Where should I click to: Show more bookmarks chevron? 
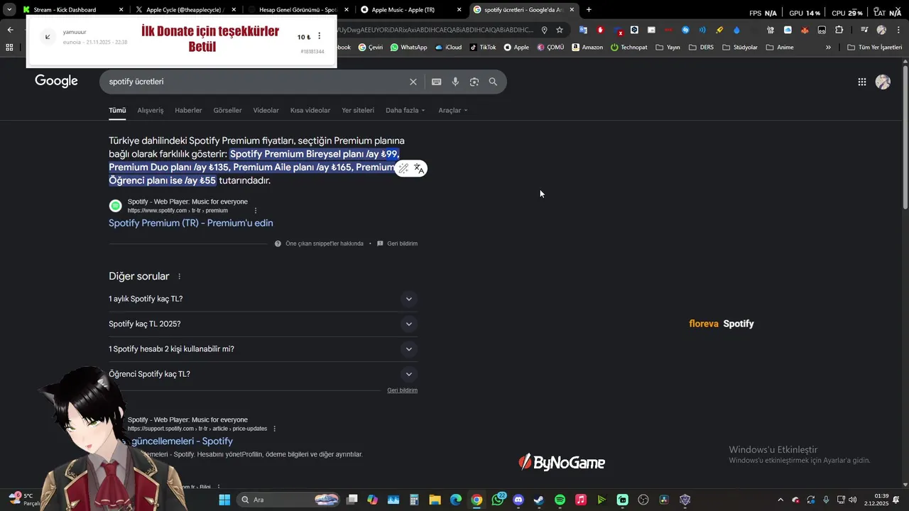click(828, 48)
